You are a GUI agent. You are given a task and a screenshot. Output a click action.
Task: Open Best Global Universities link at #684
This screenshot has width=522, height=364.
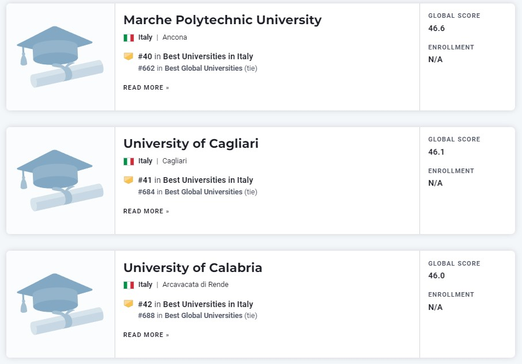(203, 191)
